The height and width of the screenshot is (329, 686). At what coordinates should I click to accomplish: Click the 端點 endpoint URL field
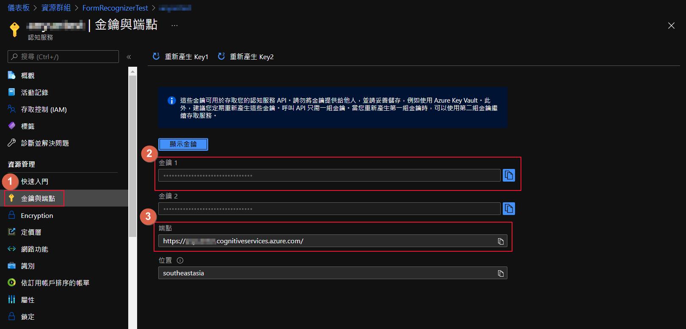(333, 241)
